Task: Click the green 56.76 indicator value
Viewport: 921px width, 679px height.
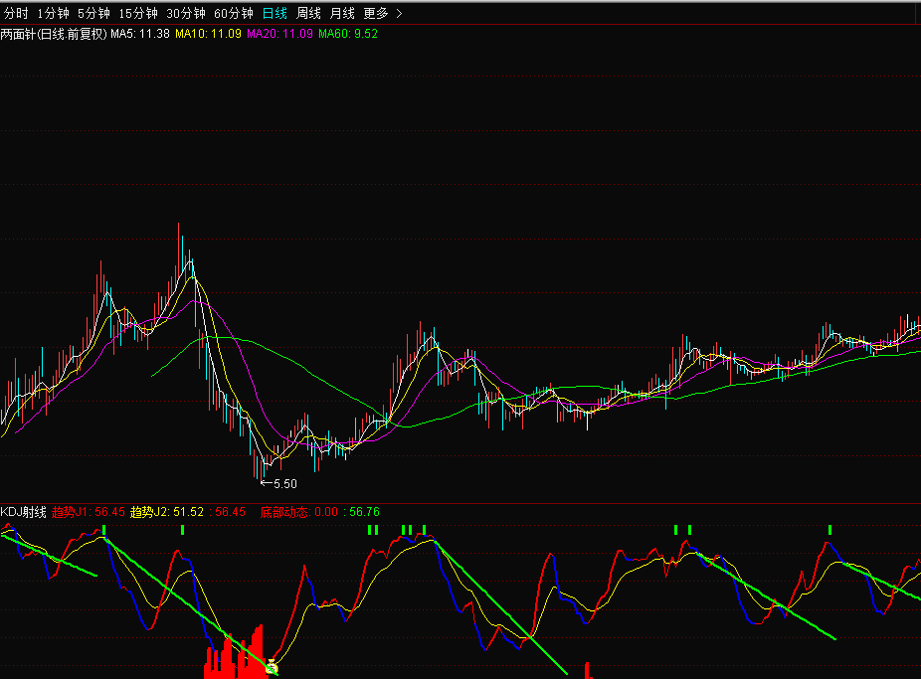Action: [364, 512]
